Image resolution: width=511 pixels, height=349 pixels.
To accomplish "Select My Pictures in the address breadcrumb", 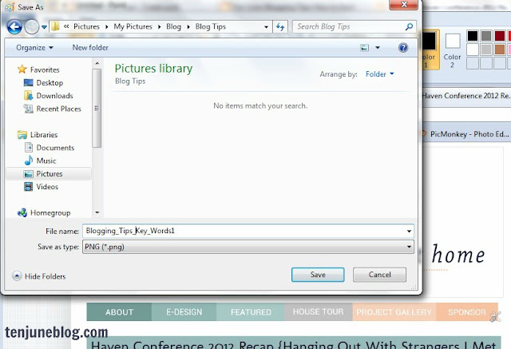I will click(x=133, y=26).
